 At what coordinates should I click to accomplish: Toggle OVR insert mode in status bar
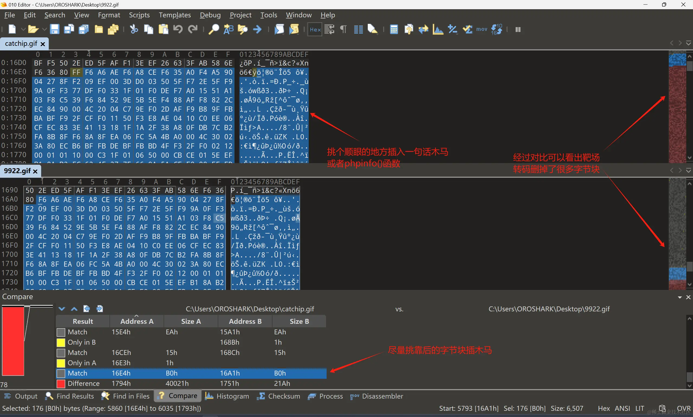(x=684, y=409)
